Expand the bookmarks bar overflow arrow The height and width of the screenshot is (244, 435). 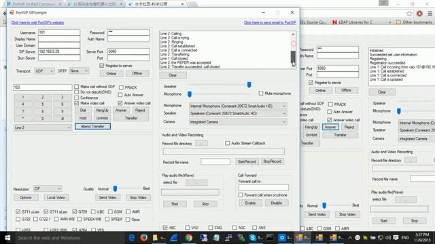389,22
